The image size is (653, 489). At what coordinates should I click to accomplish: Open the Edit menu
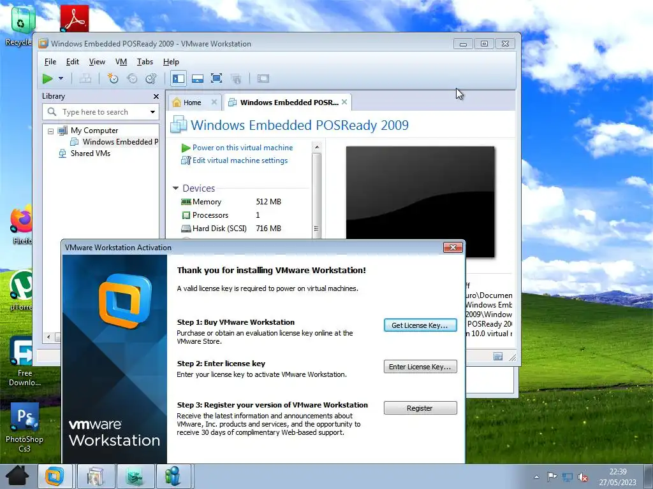coord(73,62)
